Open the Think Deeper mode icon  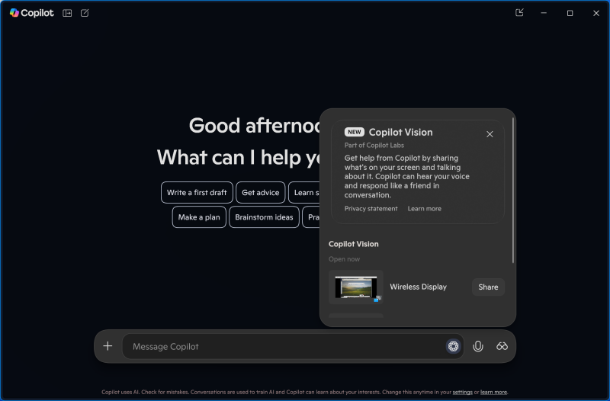(453, 346)
